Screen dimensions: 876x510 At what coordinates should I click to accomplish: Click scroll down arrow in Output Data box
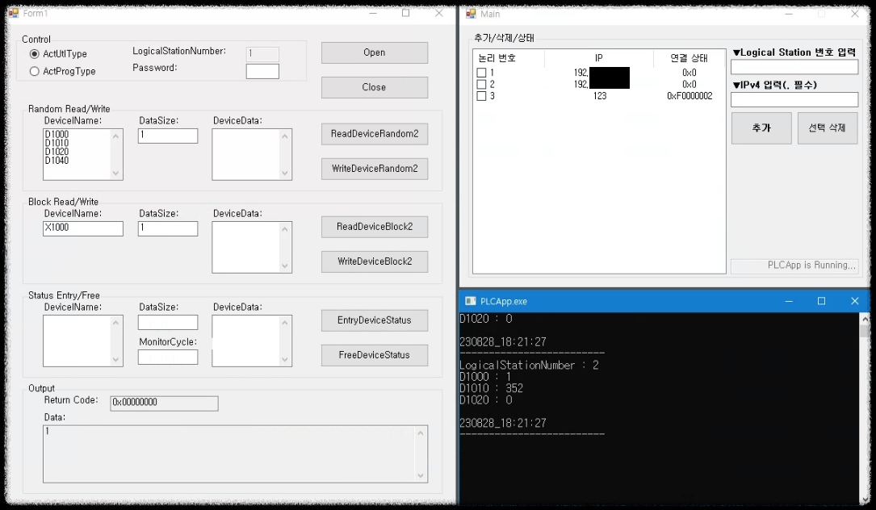click(421, 475)
